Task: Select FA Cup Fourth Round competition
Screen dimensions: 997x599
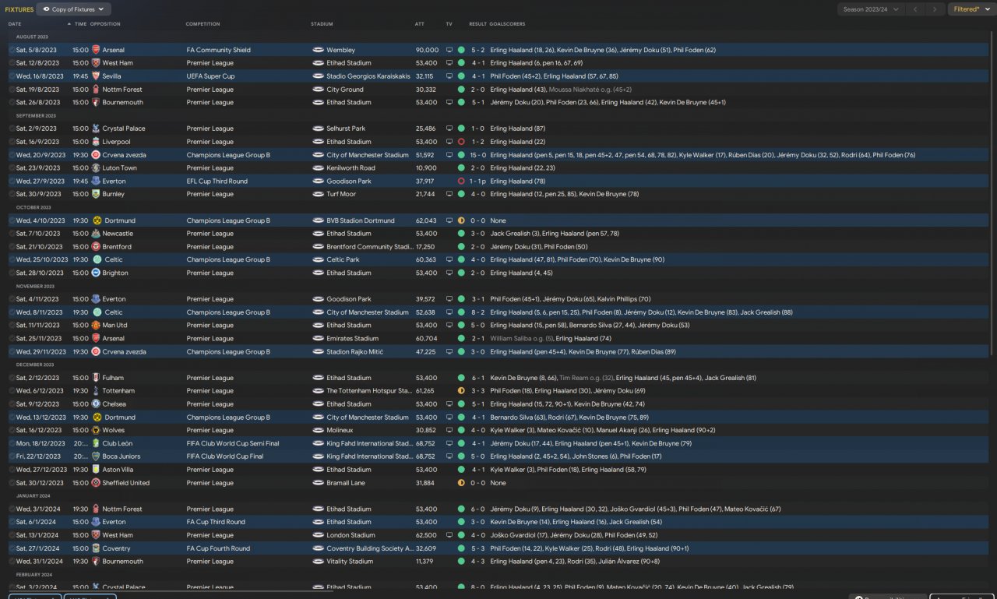Action: (x=218, y=548)
